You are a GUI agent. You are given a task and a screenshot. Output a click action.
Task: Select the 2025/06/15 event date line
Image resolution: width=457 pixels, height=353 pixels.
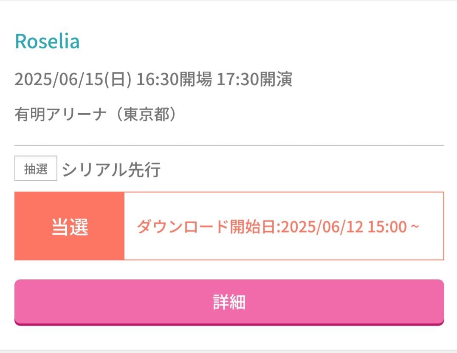[x=153, y=79]
